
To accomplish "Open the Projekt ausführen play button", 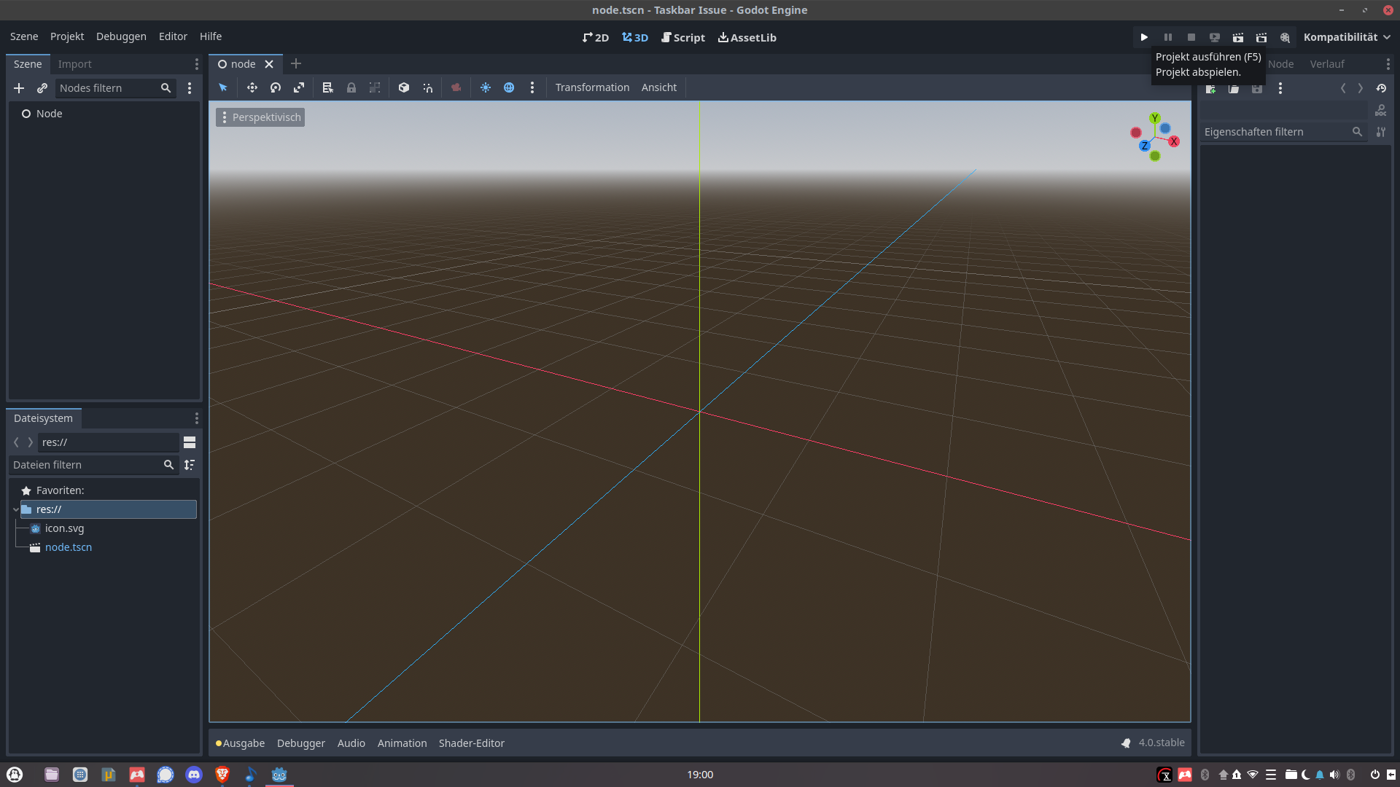I will (x=1144, y=37).
